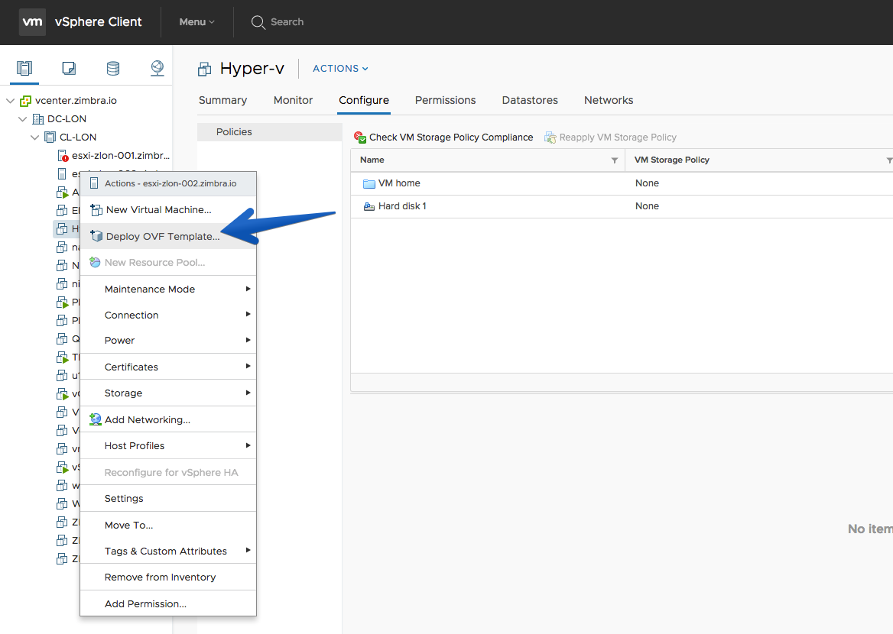Image resolution: width=893 pixels, height=634 pixels.
Task: Click the VMware vm logo
Action: click(32, 22)
